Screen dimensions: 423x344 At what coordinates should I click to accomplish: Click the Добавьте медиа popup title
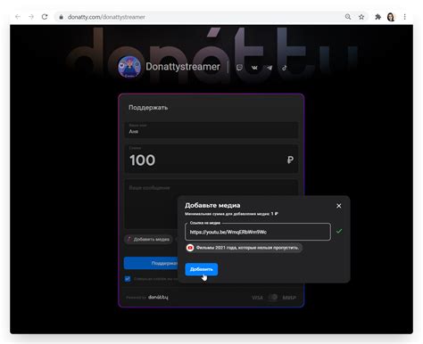click(x=212, y=205)
